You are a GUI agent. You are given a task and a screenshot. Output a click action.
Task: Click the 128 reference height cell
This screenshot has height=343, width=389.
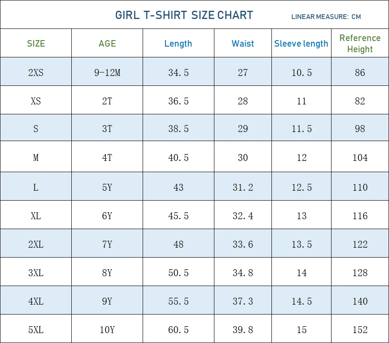(360, 273)
